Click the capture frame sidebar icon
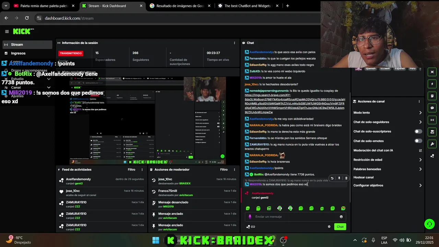The height and width of the screenshot is (247, 439). click(432, 72)
